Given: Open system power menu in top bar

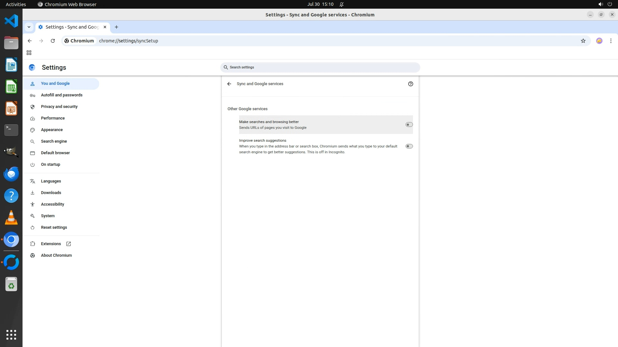Looking at the screenshot, I should point(610,4).
